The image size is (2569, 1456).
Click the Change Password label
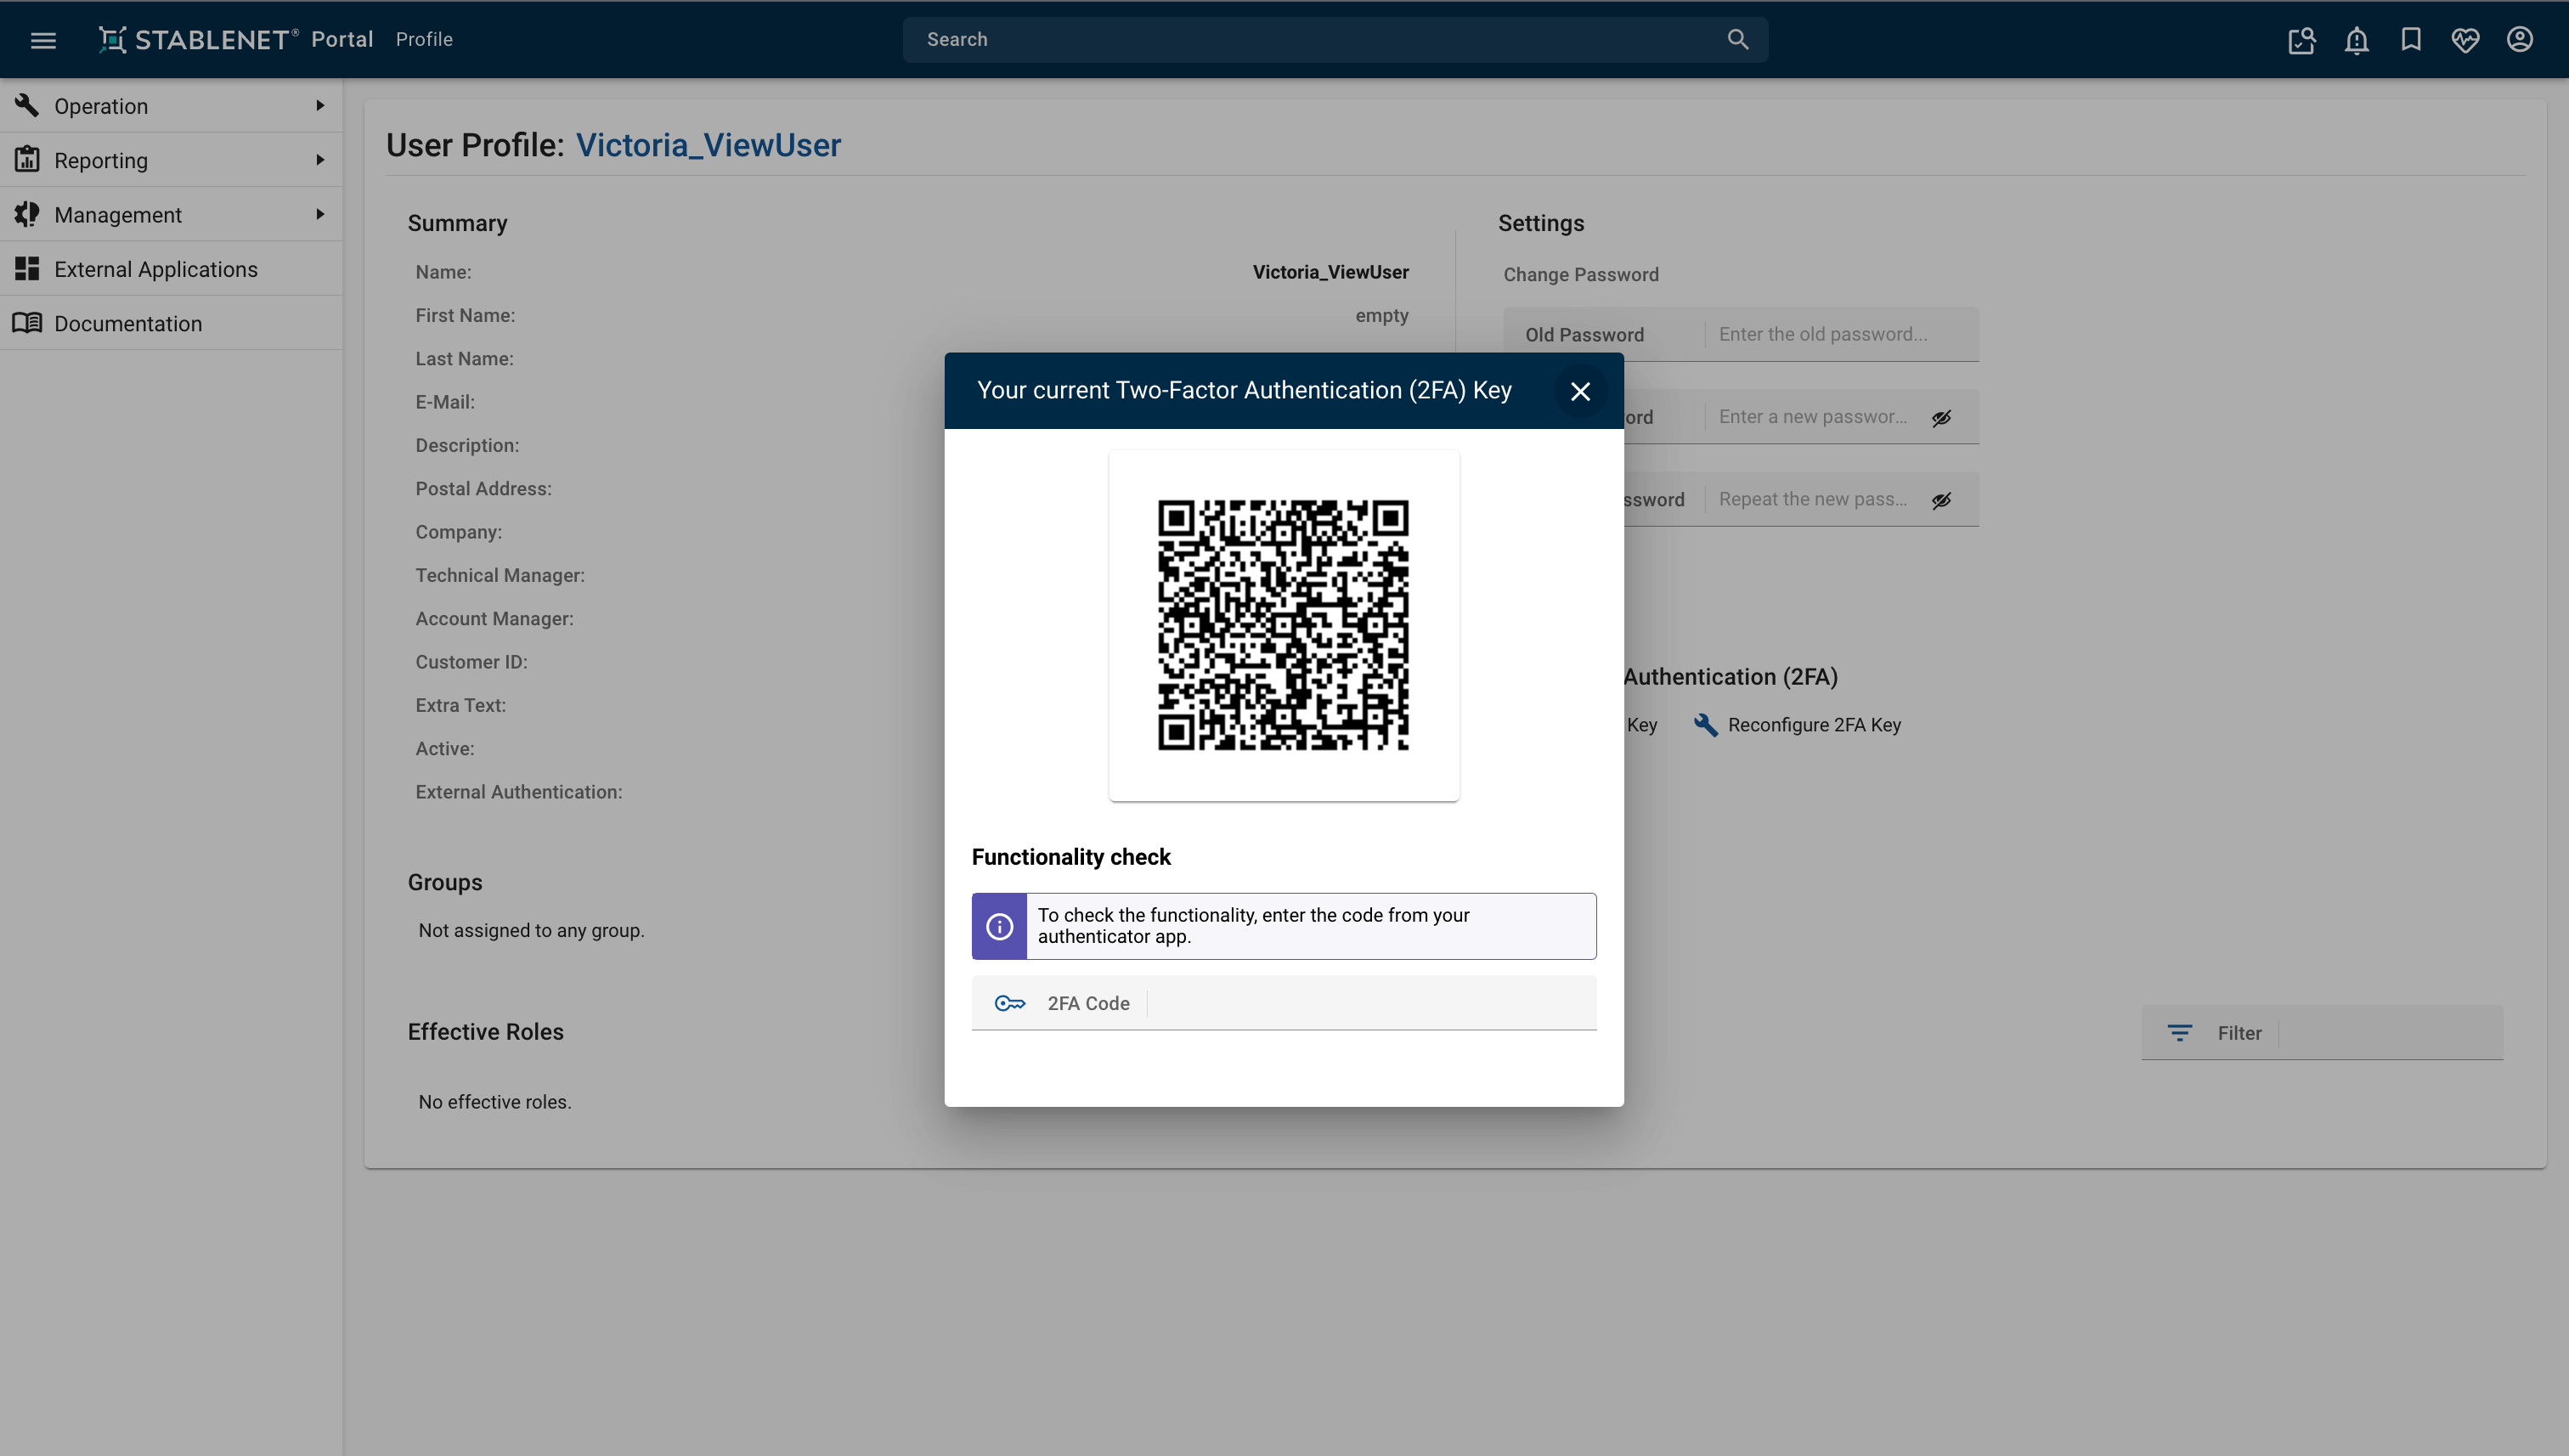click(1581, 274)
